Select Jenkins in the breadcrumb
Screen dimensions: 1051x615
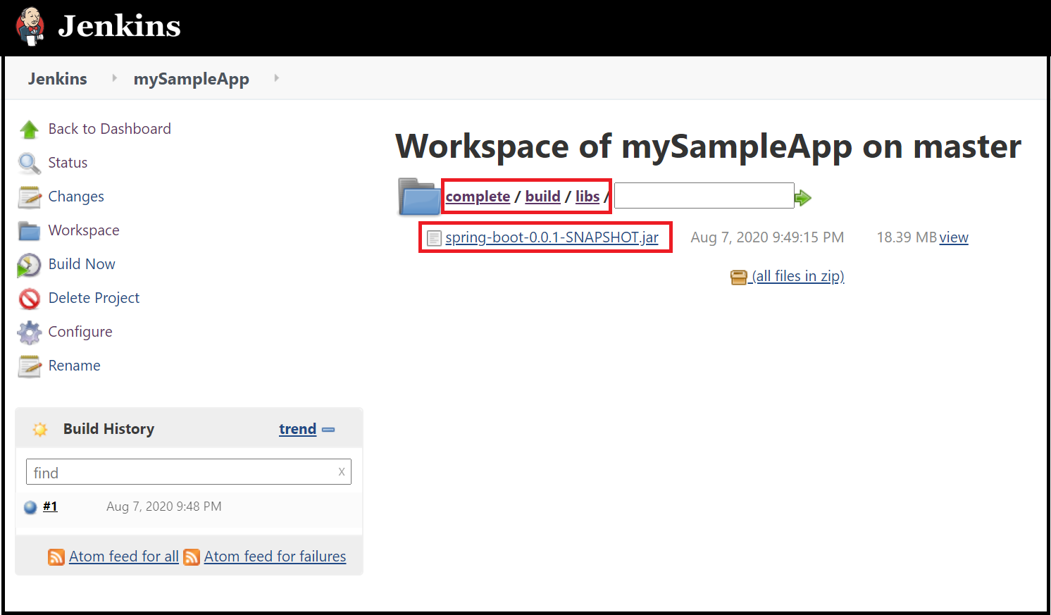pyautogui.click(x=57, y=79)
